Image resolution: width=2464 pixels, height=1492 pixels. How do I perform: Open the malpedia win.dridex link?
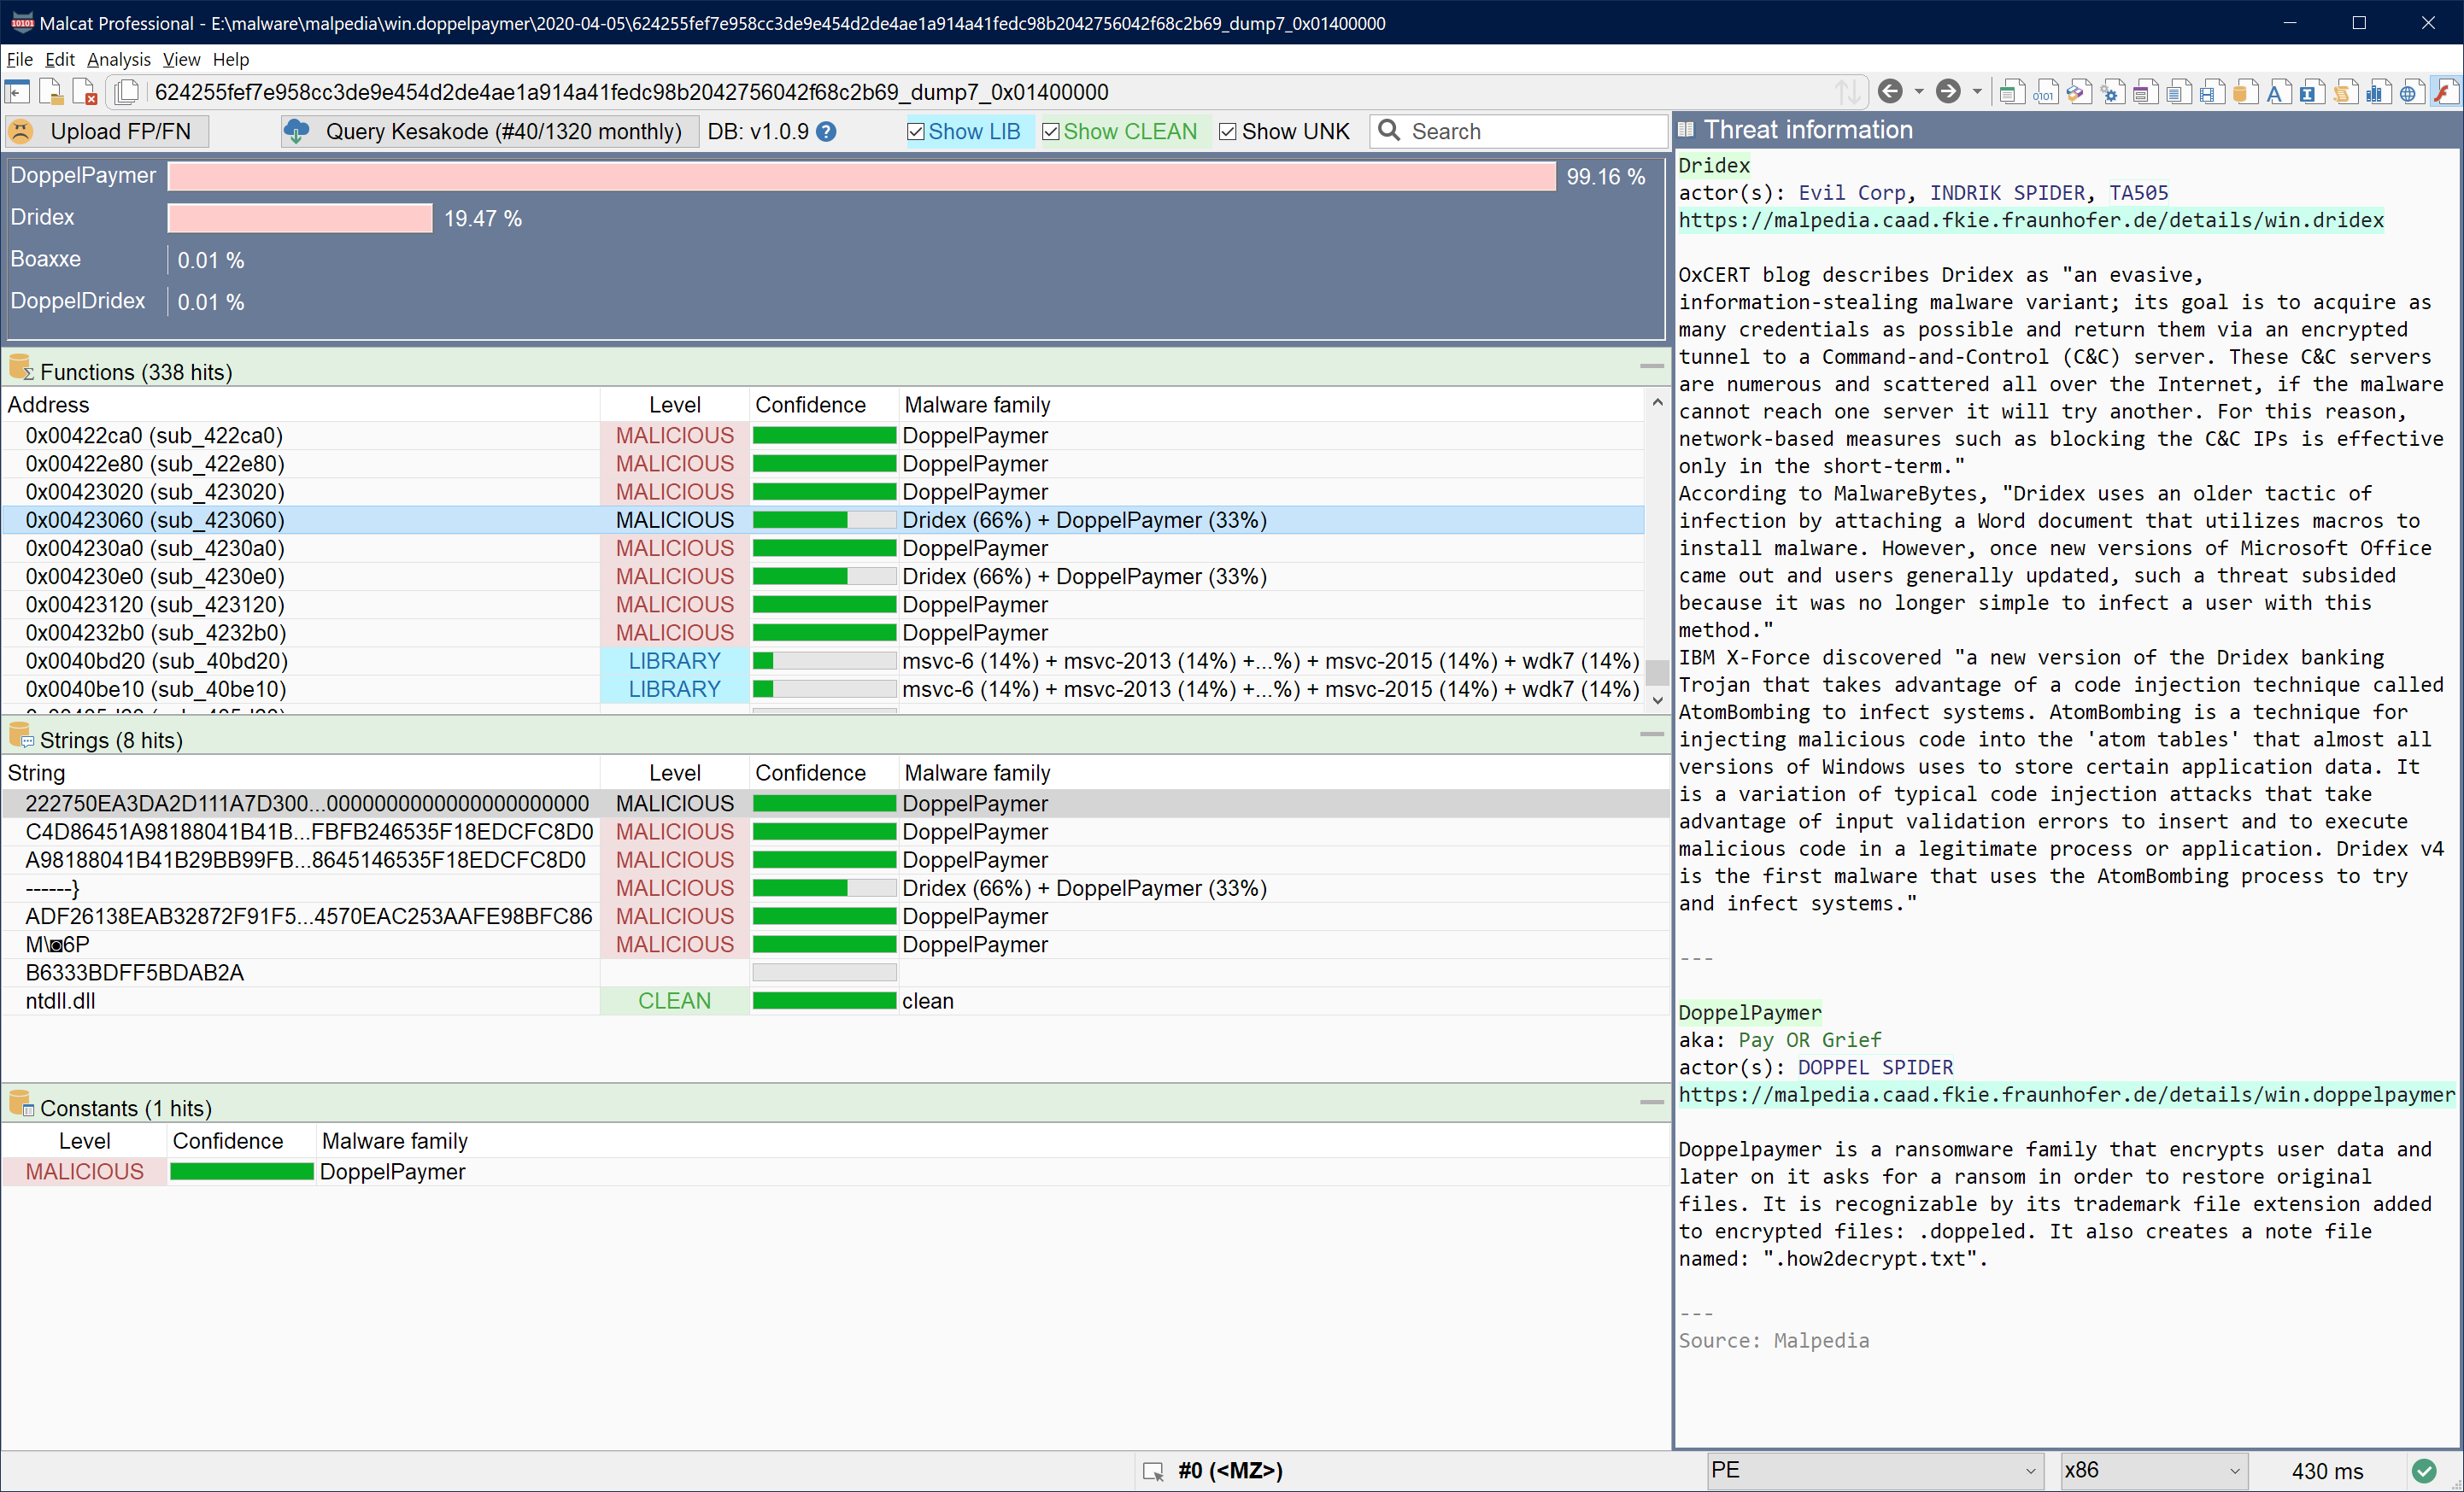[2030, 219]
